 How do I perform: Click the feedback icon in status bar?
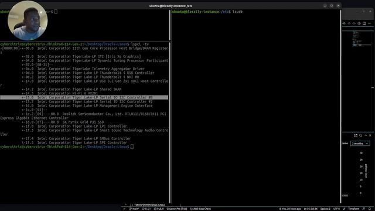[364, 209]
